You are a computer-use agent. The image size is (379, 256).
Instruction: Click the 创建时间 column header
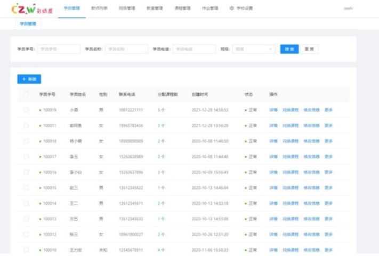coord(200,94)
